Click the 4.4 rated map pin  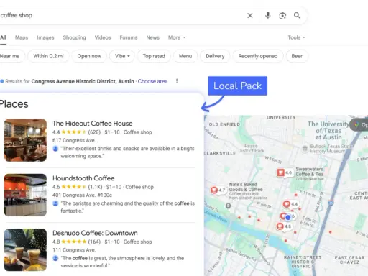pos(290,204)
